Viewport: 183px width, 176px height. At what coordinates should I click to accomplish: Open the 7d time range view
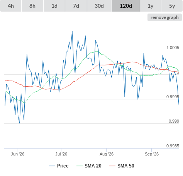[76, 6]
